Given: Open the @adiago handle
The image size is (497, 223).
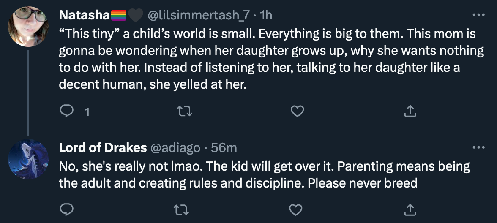Looking at the screenshot, I should pyautogui.click(x=175, y=148).
